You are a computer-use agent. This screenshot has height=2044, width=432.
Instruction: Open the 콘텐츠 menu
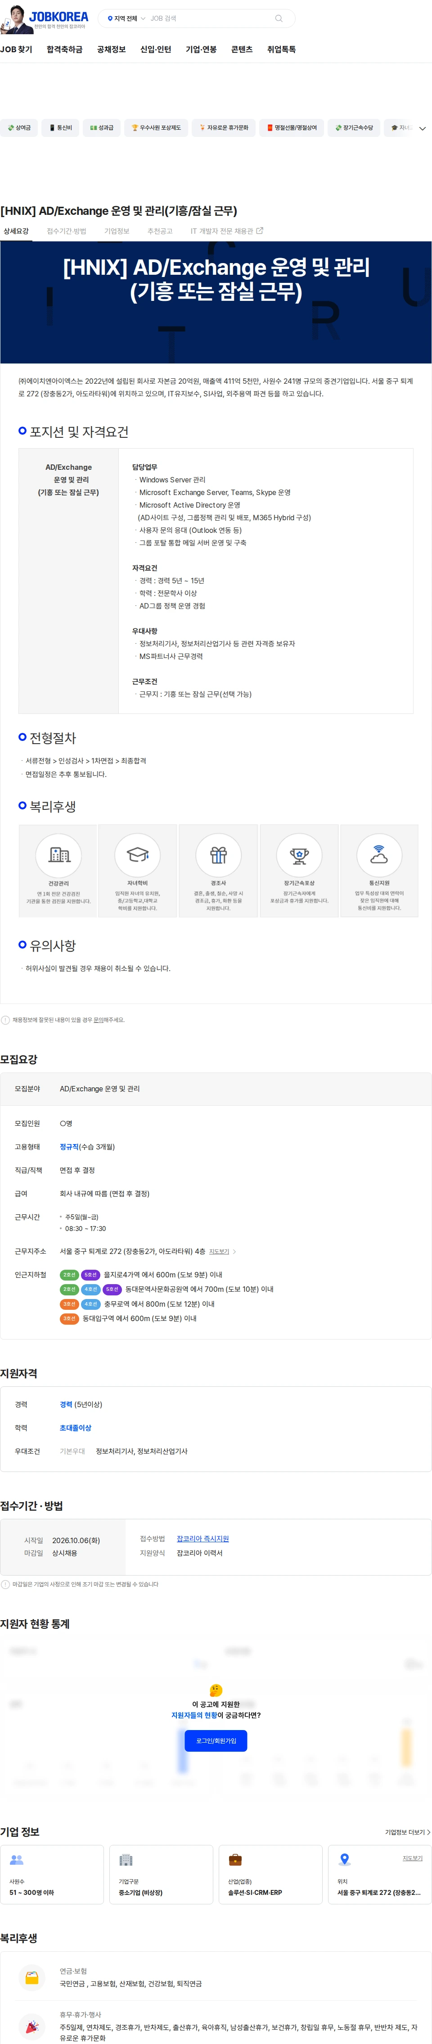coord(242,49)
